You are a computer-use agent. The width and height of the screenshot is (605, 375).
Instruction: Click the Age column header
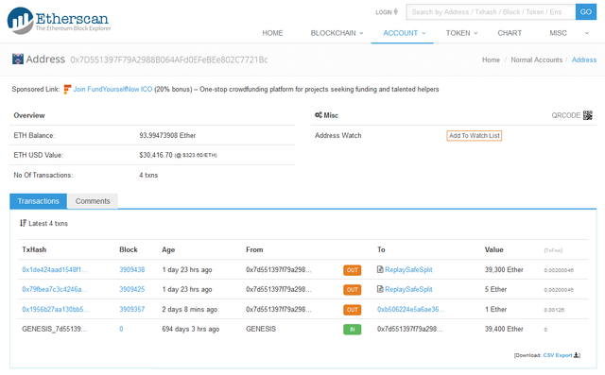(x=168, y=249)
